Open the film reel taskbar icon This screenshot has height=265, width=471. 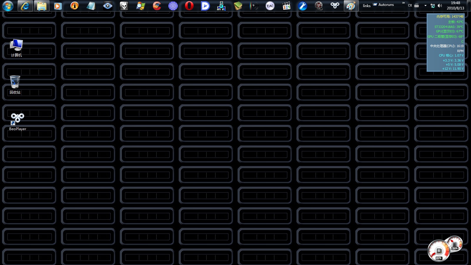(x=319, y=6)
